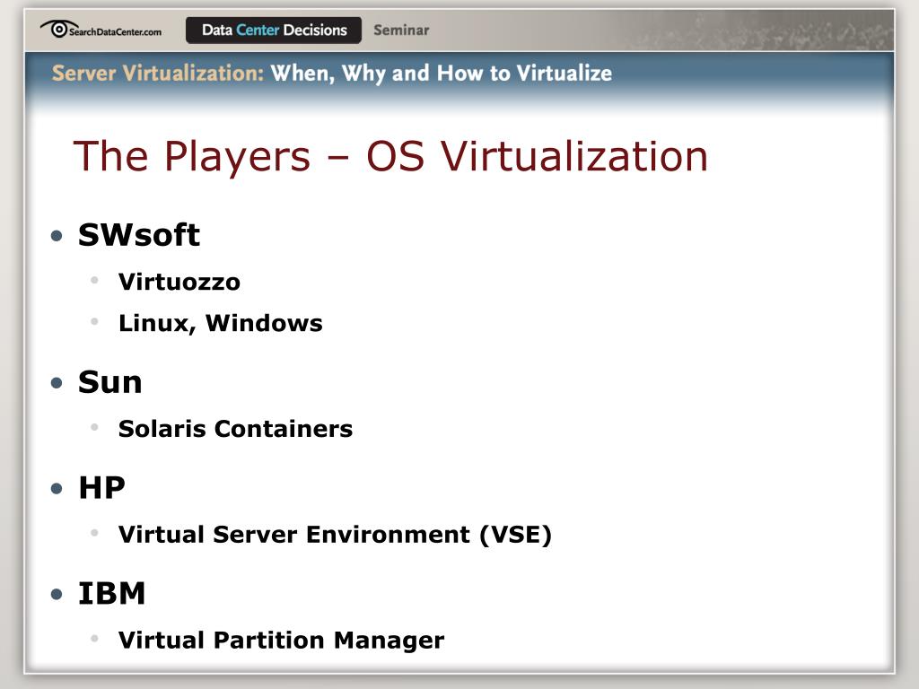Click the Virtuozzo sub-bullet text
Image resolution: width=919 pixels, height=689 pixels.
tap(179, 282)
